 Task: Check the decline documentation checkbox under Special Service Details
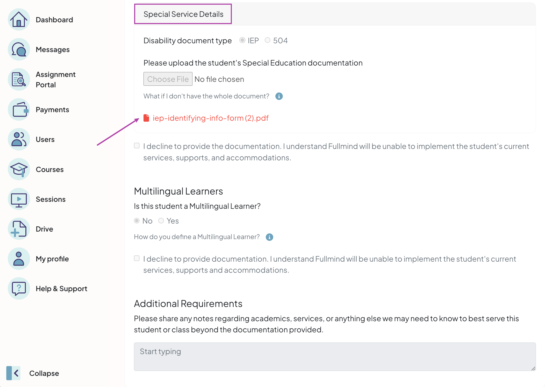pos(137,146)
